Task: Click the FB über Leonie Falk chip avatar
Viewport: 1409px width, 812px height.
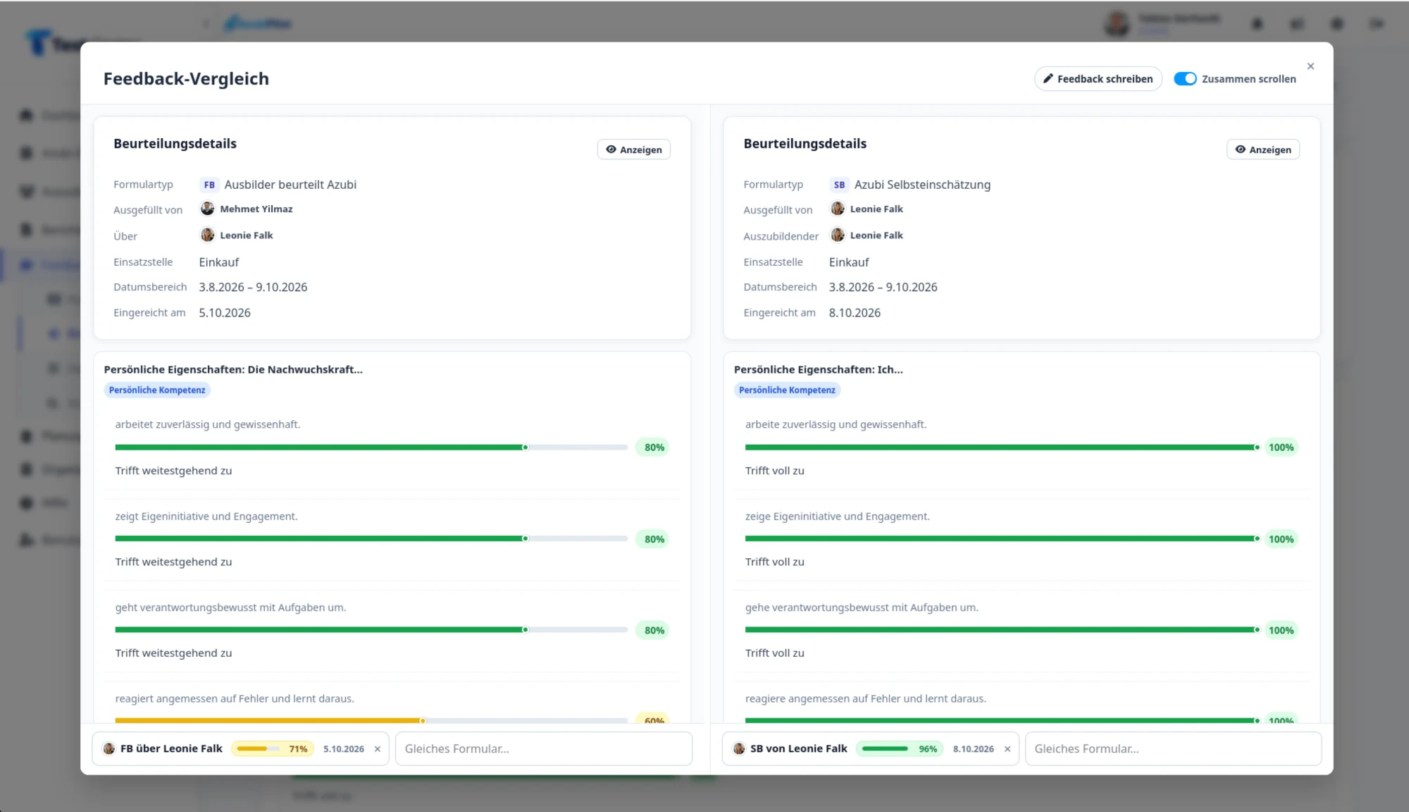Action: [x=109, y=749]
